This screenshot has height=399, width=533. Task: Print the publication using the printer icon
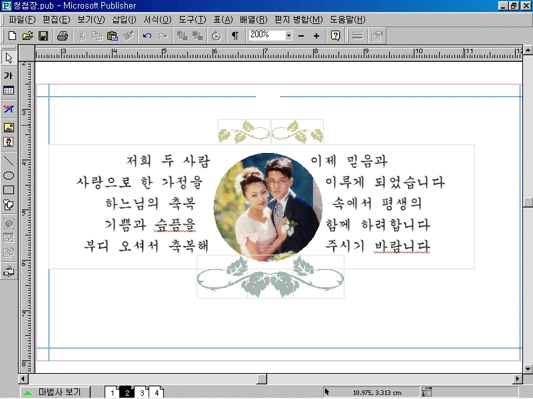62,36
